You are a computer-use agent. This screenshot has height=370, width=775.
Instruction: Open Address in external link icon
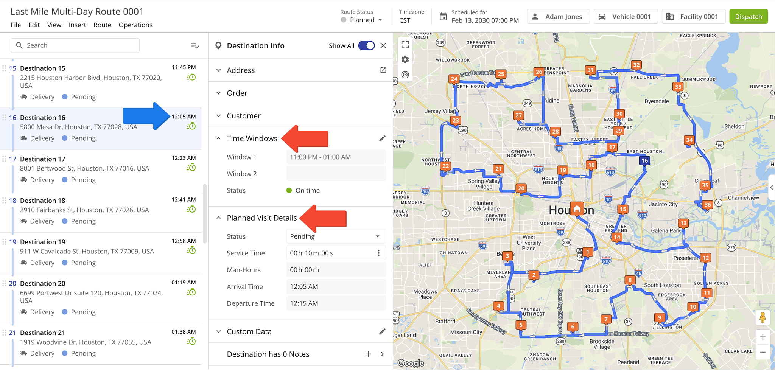[383, 70]
